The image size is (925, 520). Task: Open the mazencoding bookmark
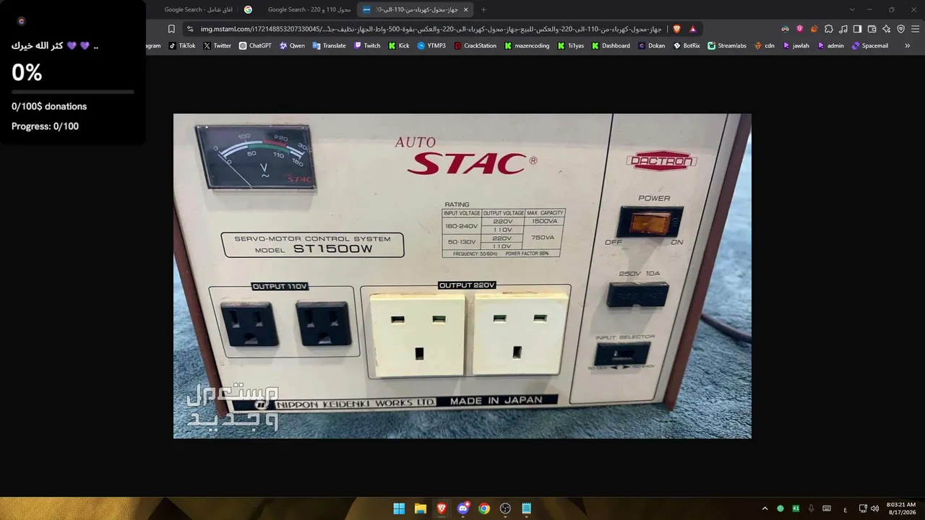pyautogui.click(x=527, y=45)
